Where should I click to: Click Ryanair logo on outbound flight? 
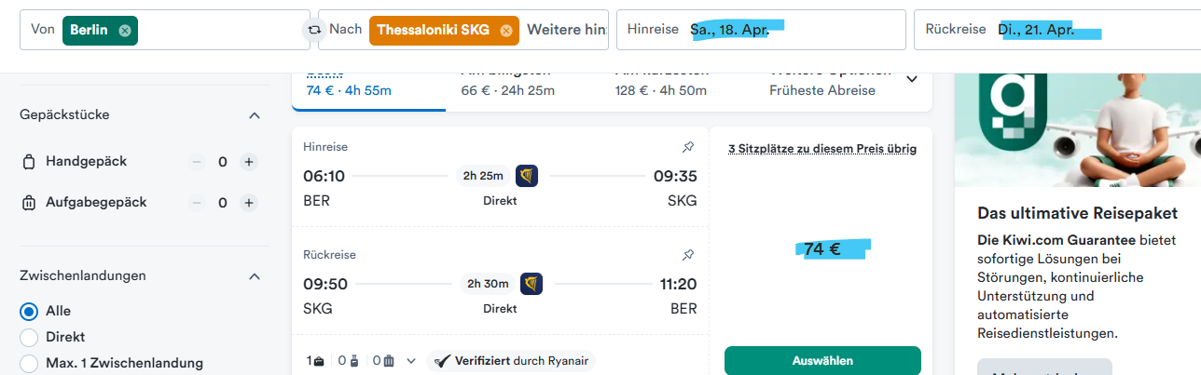click(x=528, y=176)
